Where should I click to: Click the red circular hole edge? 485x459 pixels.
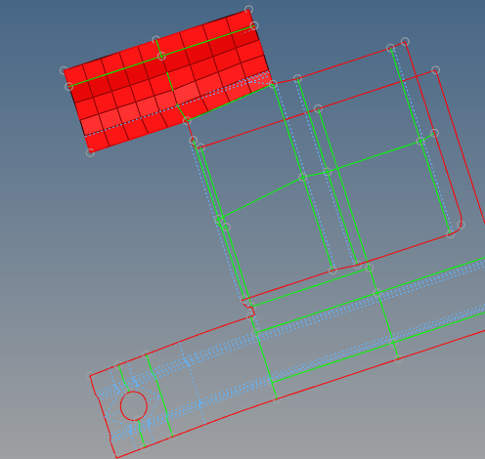pyautogui.click(x=134, y=405)
